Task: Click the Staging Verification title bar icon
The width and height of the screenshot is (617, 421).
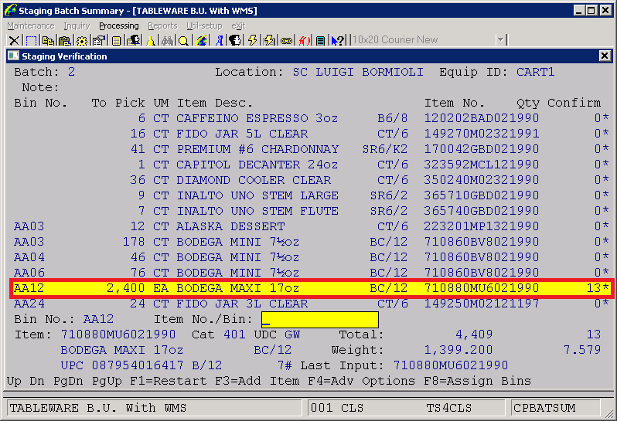Action: (x=13, y=56)
